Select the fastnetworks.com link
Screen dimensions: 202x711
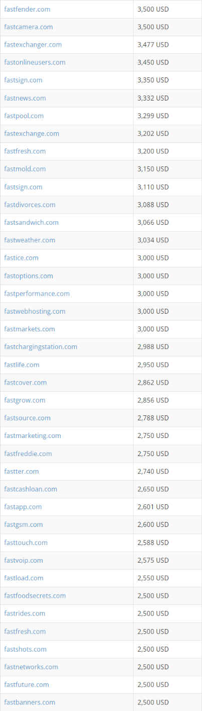31,667
